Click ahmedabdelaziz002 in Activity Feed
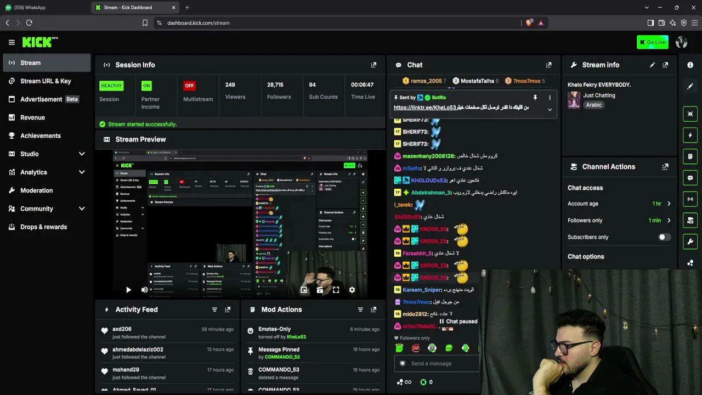This screenshot has width=702, height=395. [x=138, y=349]
